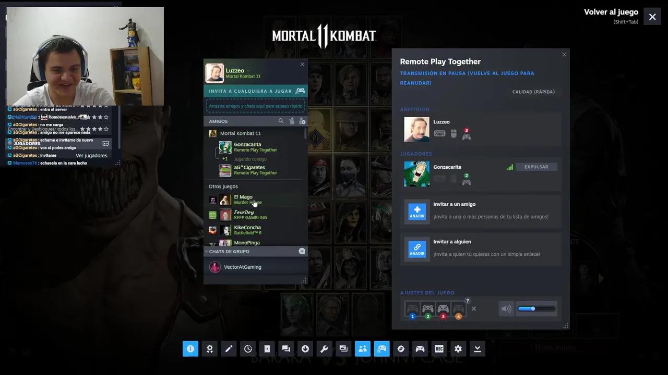Image resolution: width=668 pixels, height=375 pixels.
Task: Collapse the Chats de Grupo section
Action: pyautogui.click(x=206, y=252)
